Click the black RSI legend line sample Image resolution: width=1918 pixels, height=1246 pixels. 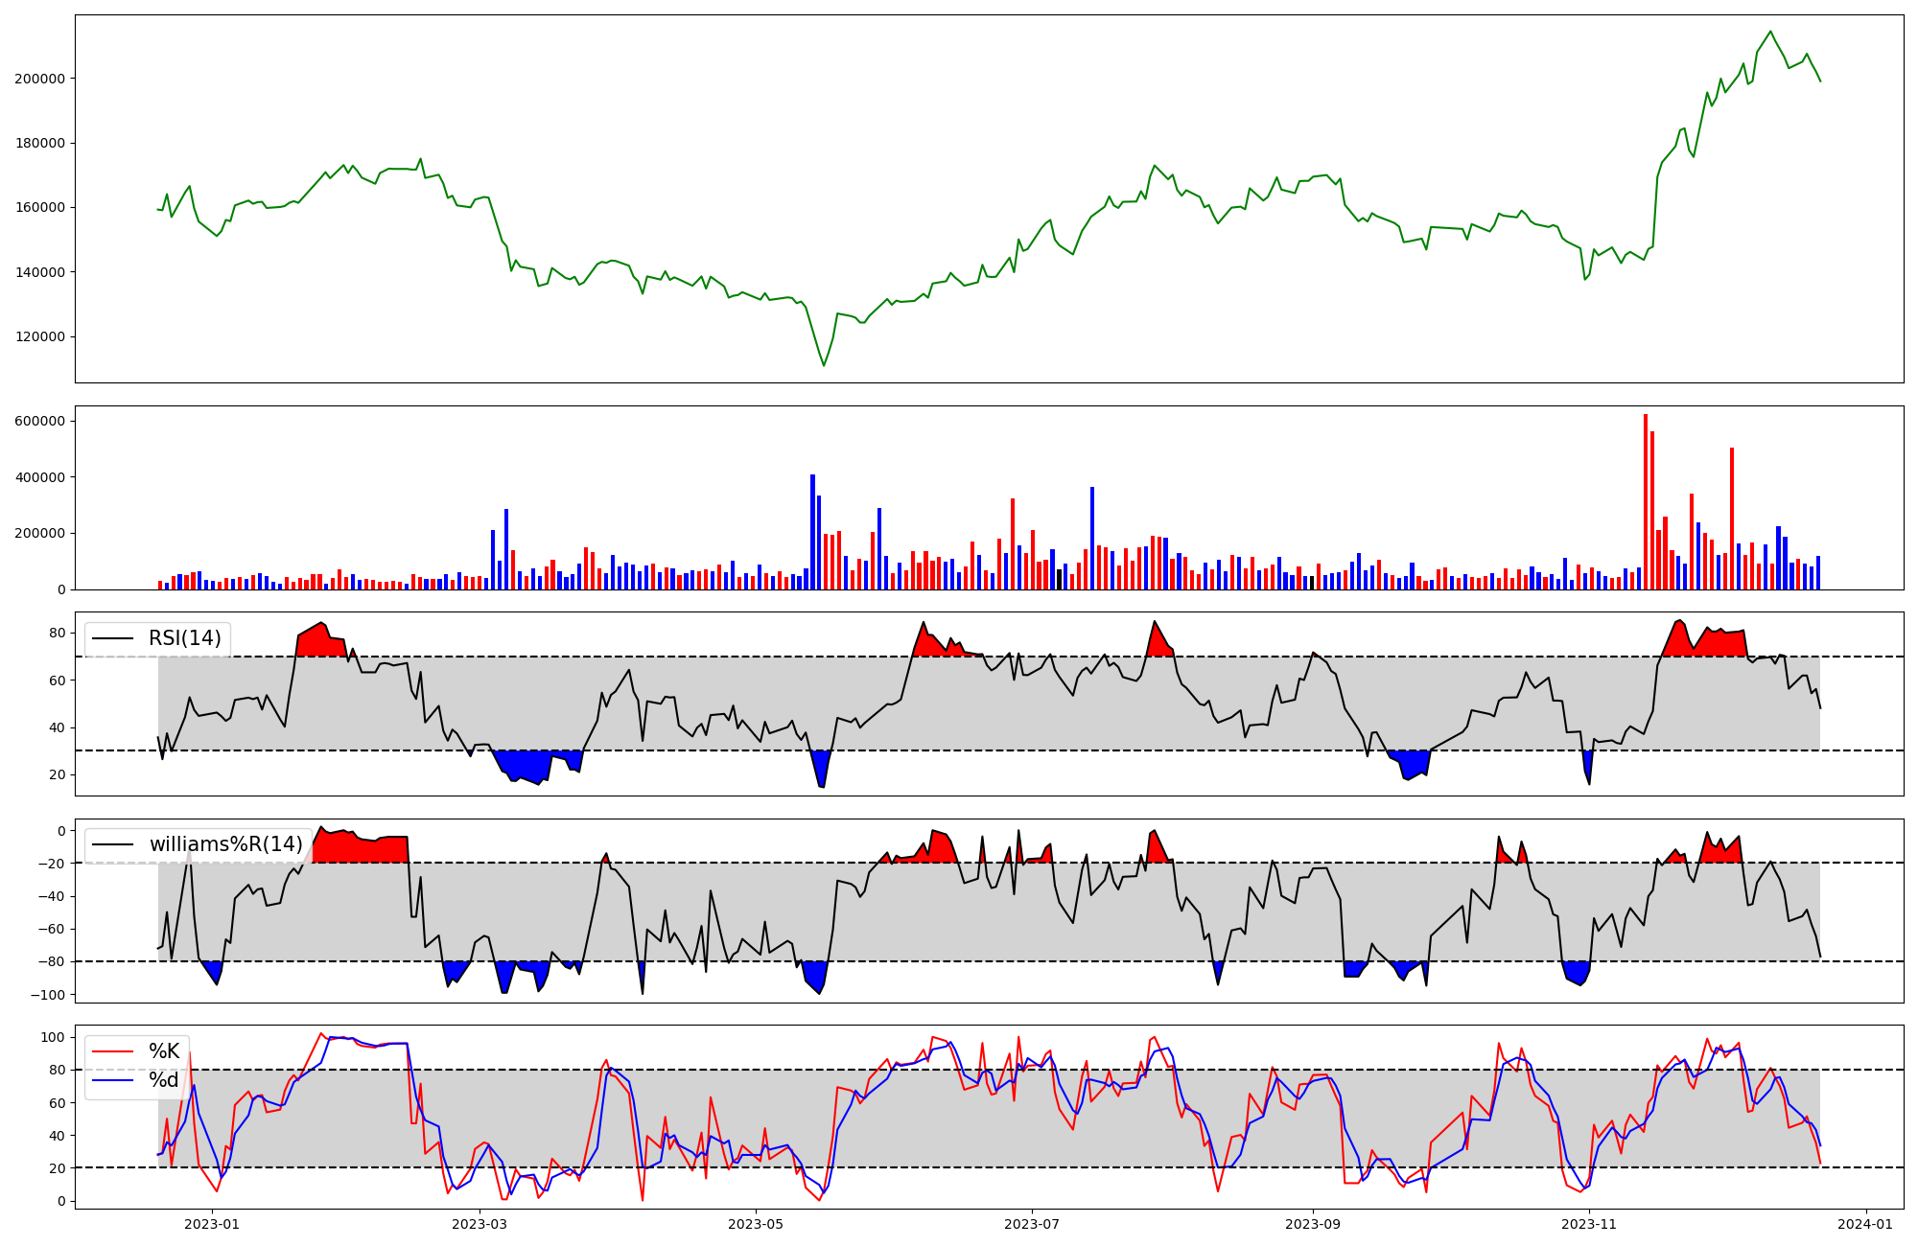coord(112,638)
